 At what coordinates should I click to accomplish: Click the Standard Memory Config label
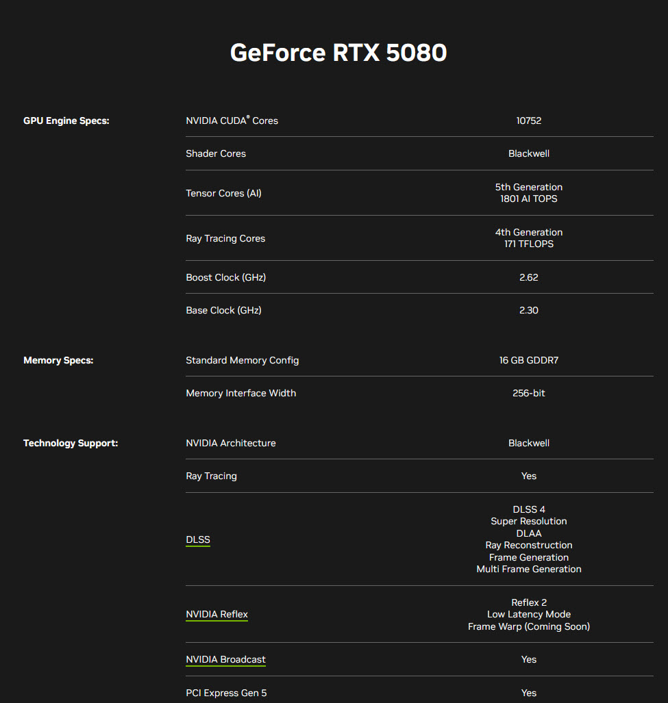click(x=243, y=361)
